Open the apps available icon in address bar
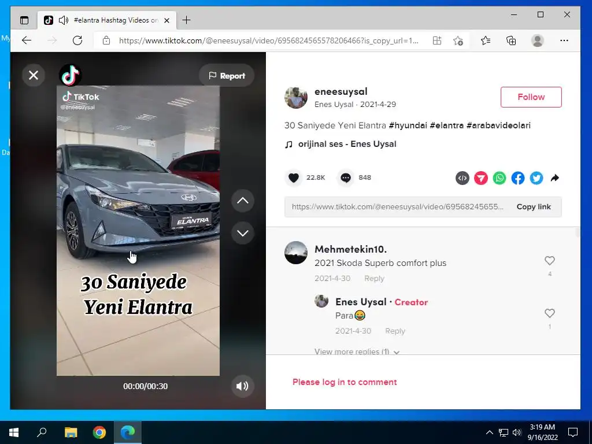Image resolution: width=592 pixels, height=444 pixels. coord(437,40)
